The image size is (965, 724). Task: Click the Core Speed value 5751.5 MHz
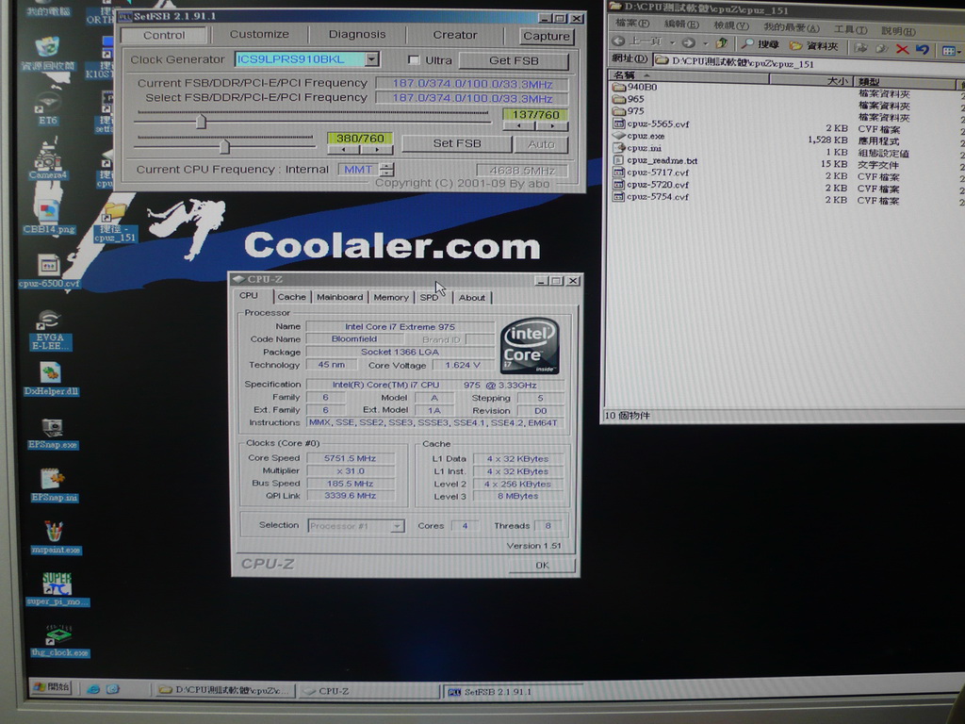350,458
